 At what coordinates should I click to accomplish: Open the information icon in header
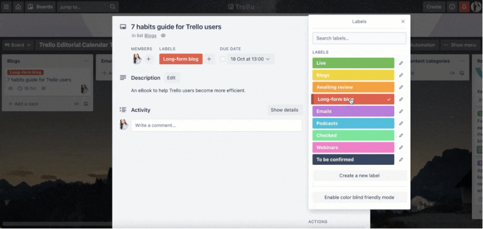point(452,7)
